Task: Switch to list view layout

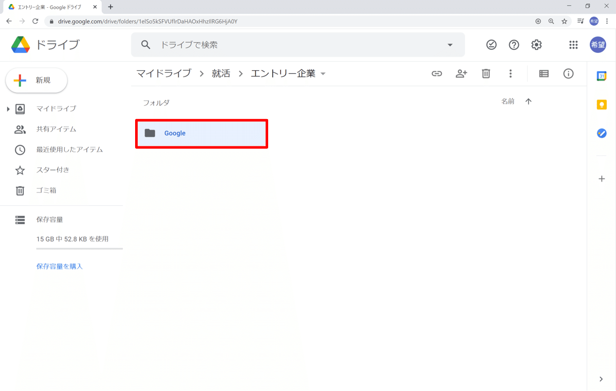Action: pyautogui.click(x=544, y=73)
